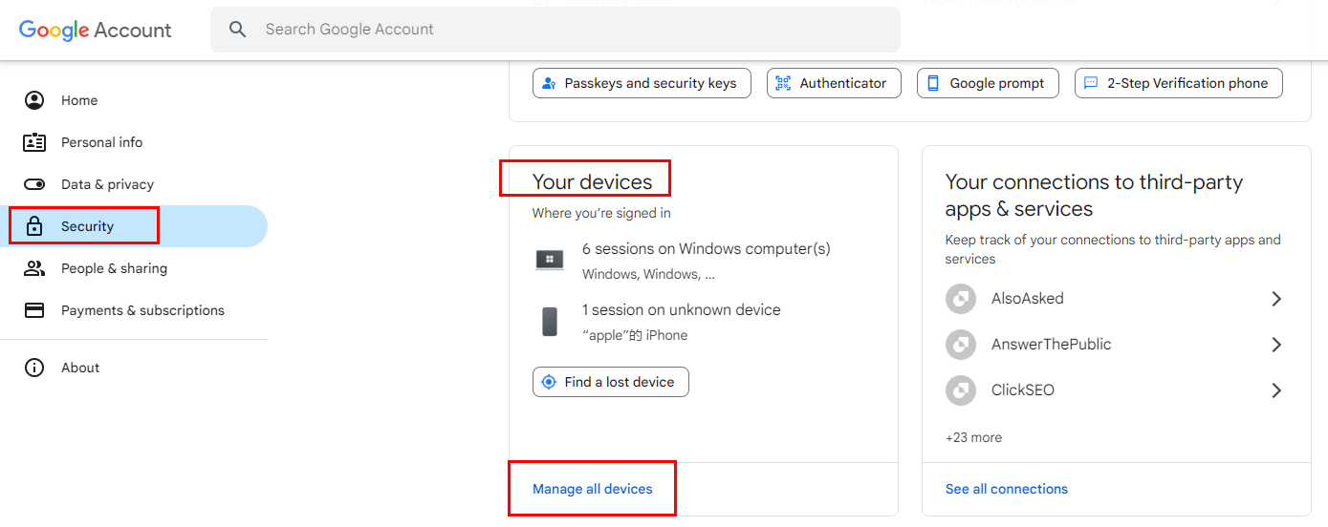Expand the AlsoAsked connection chevron
Image resolution: width=1328 pixels, height=527 pixels.
(x=1276, y=299)
